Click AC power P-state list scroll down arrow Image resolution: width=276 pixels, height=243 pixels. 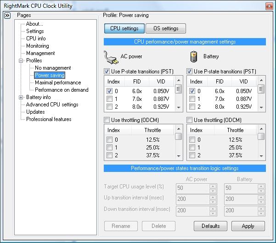(179, 107)
